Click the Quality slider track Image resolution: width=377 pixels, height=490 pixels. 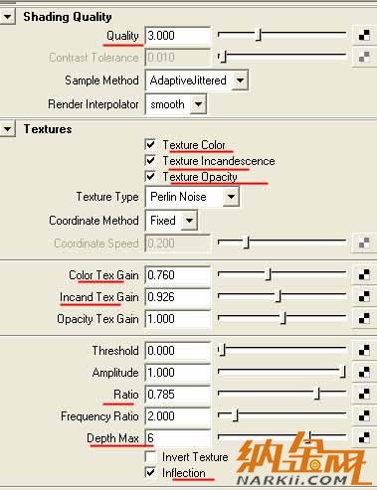tap(282, 35)
